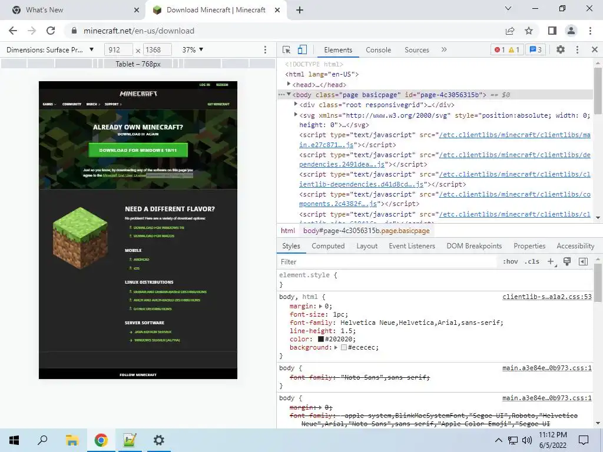
Task: Toggle Chrome side panel icon
Action: click(552, 31)
